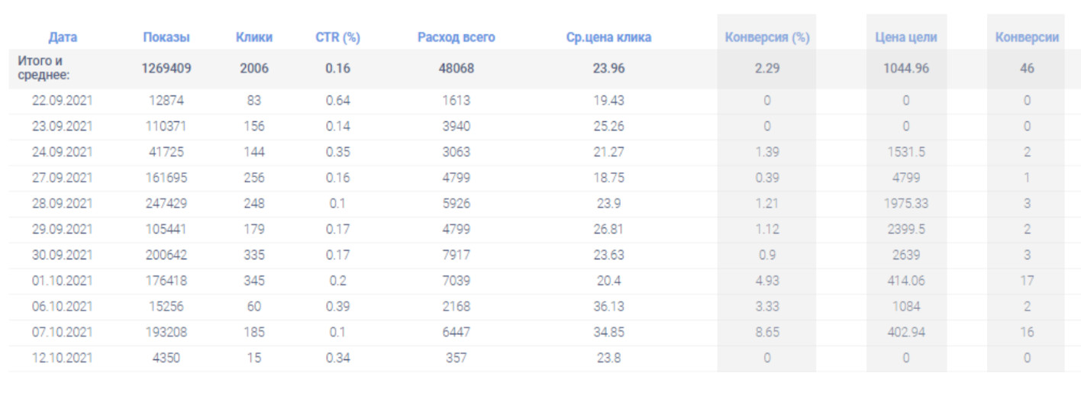
Task: Click the total conversions value 46
Action: [1027, 69]
